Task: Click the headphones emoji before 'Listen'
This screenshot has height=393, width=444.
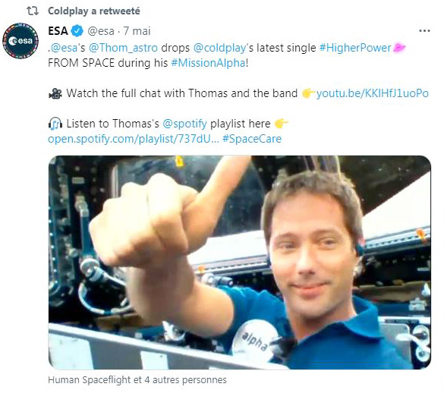Action: [x=55, y=124]
